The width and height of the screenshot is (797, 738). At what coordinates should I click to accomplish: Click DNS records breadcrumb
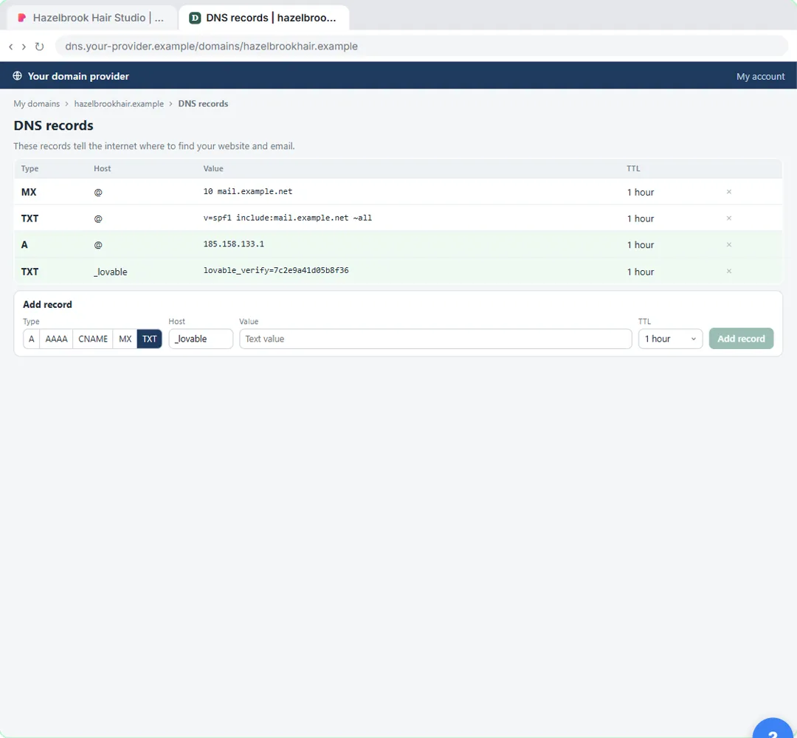[203, 103]
